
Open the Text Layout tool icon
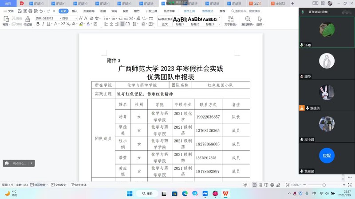(231, 19)
